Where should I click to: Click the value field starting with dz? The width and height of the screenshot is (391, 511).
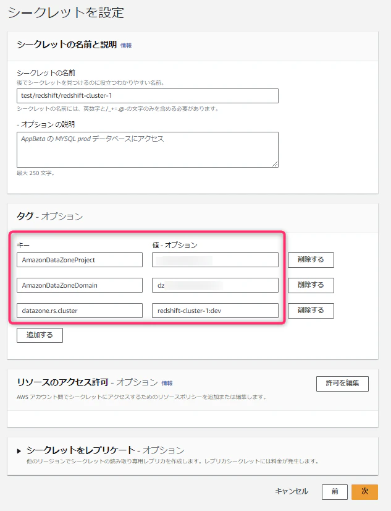click(x=215, y=285)
